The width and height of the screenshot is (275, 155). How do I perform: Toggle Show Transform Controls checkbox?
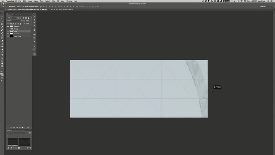coord(24,7)
